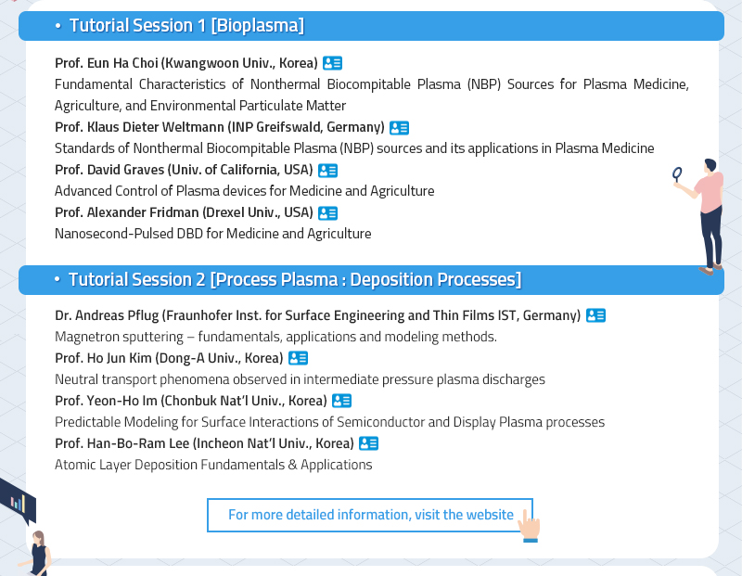The image size is (742, 576).
Task: Open David Graves' profile card icon
Action: [327, 171]
